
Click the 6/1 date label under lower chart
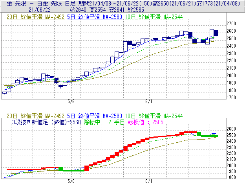148,181
